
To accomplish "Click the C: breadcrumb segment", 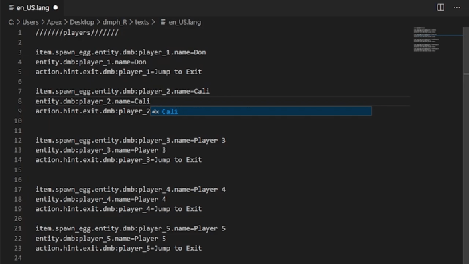I will [11, 22].
